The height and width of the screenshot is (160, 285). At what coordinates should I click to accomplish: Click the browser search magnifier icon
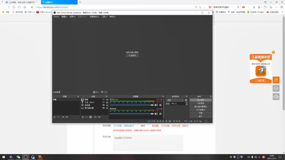238,7
